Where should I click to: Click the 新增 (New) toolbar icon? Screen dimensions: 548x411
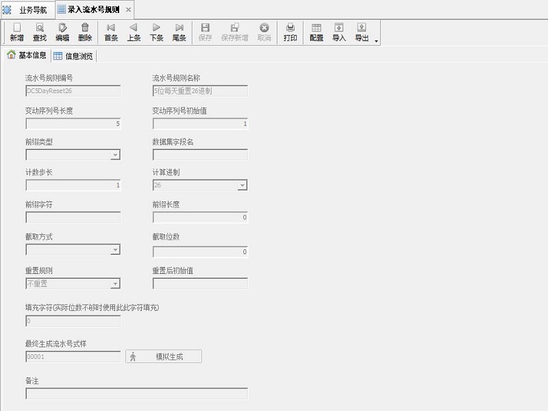click(16, 32)
